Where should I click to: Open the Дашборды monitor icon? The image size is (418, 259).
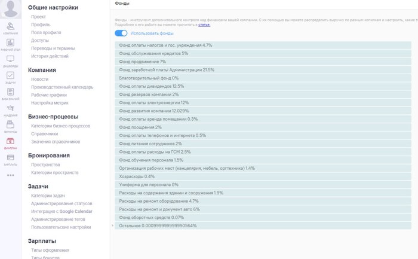click(10, 59)
